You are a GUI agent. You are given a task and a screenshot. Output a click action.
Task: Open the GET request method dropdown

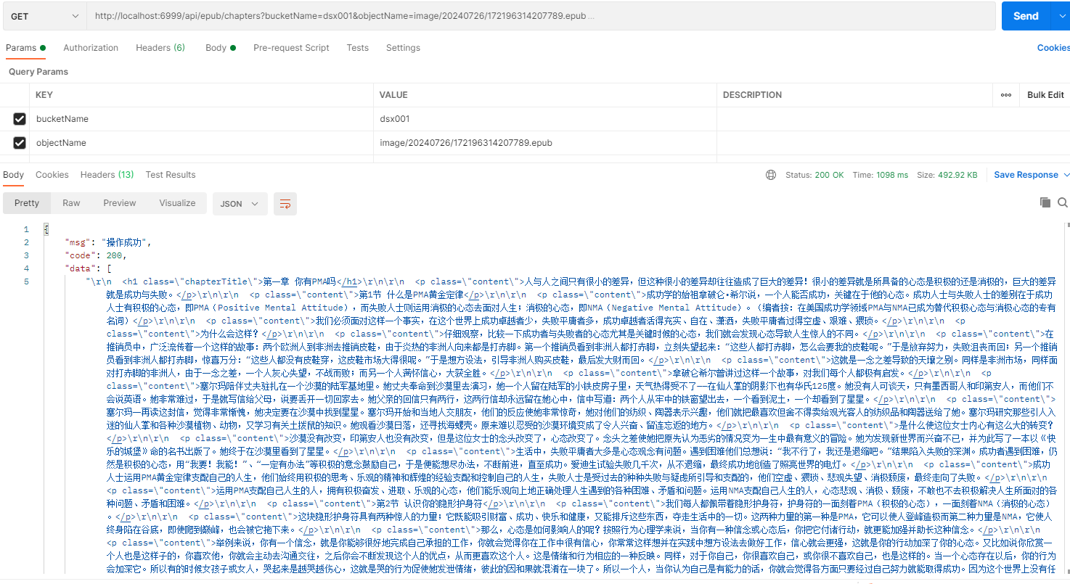[44, 15]
